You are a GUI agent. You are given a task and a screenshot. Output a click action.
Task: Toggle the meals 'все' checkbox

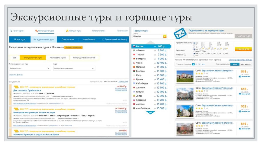point(194,53)
